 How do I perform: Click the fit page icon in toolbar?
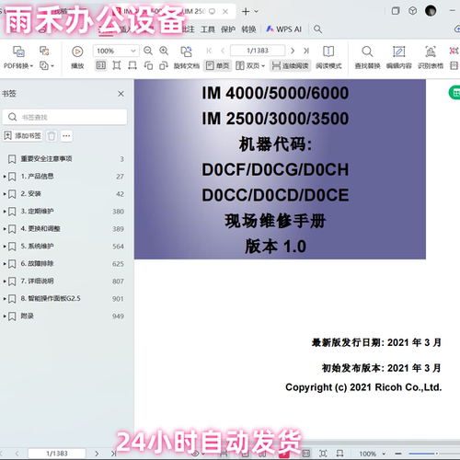[x=117, y=65]
